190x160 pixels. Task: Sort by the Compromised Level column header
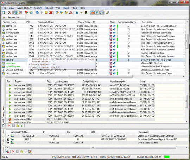point(128,22)
